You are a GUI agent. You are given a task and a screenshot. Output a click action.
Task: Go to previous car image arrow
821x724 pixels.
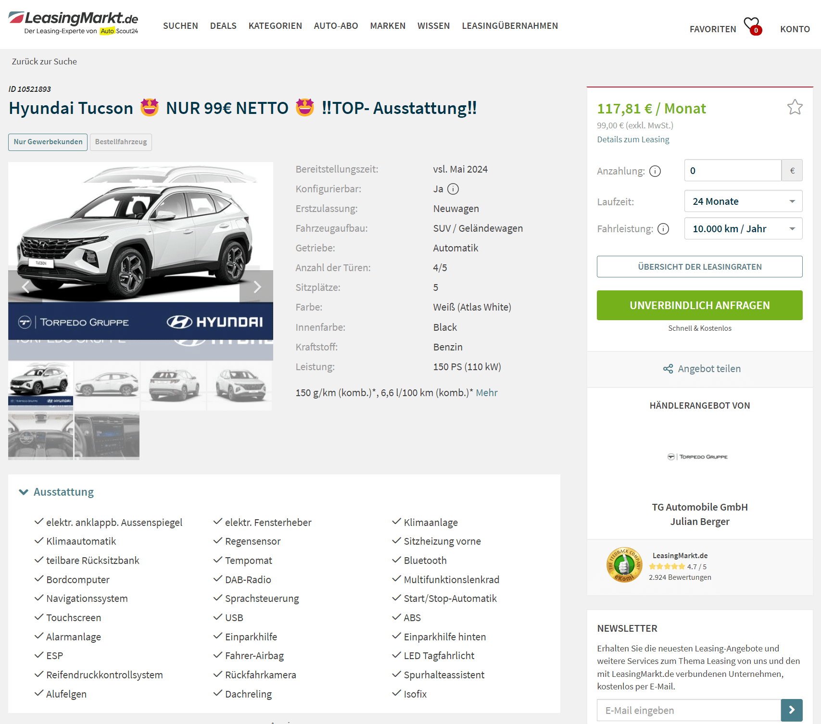coord(25,287)
